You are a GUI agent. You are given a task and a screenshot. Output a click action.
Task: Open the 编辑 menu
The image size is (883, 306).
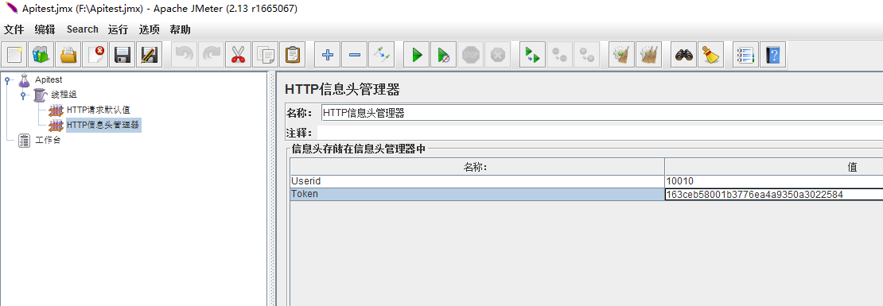[x=45, y=30]
